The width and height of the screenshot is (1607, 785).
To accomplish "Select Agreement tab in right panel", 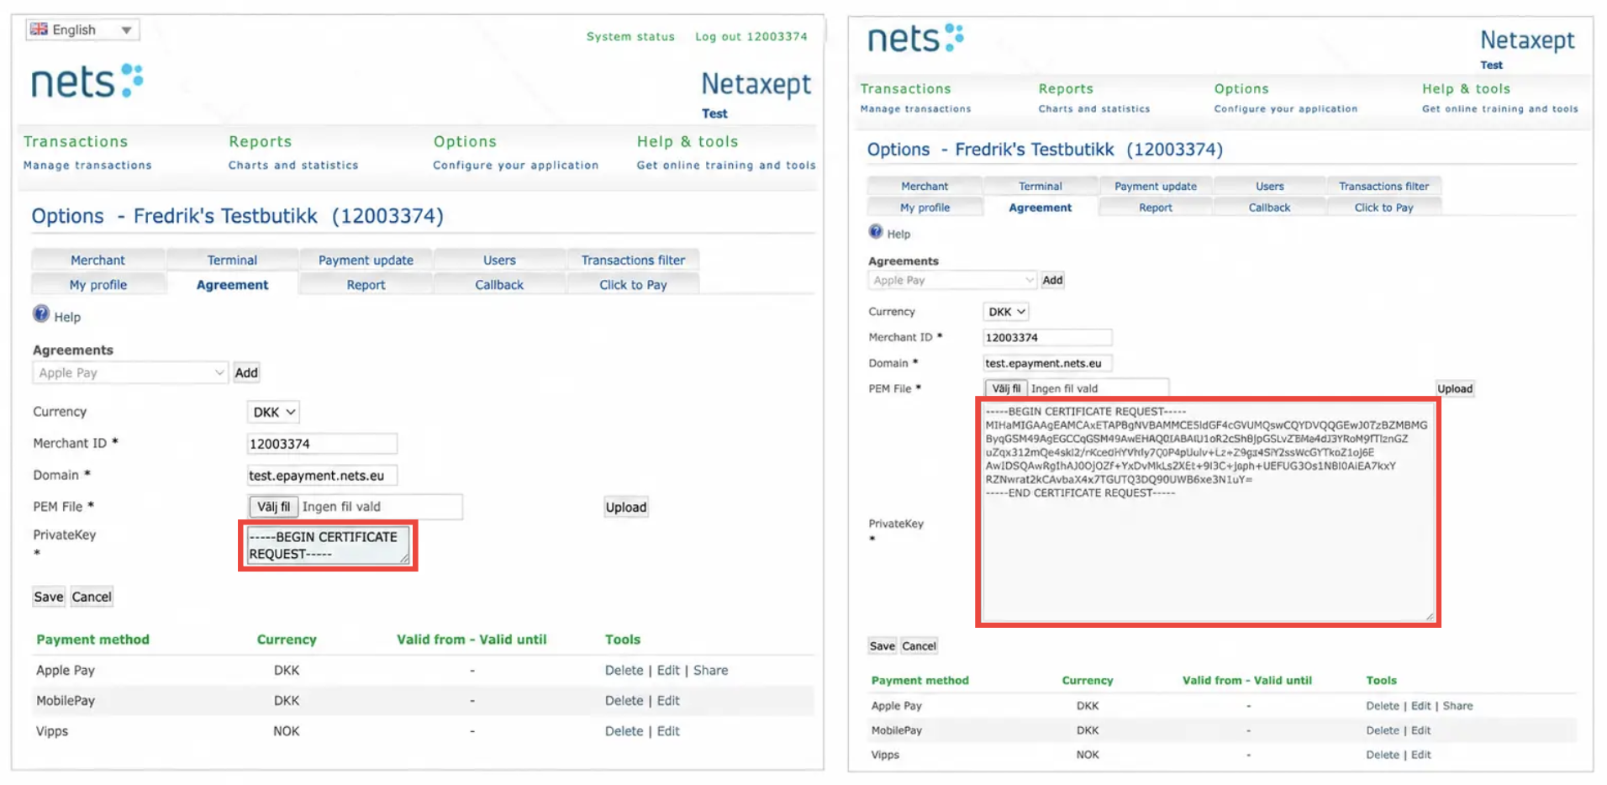I will [x=1041, y=208].
